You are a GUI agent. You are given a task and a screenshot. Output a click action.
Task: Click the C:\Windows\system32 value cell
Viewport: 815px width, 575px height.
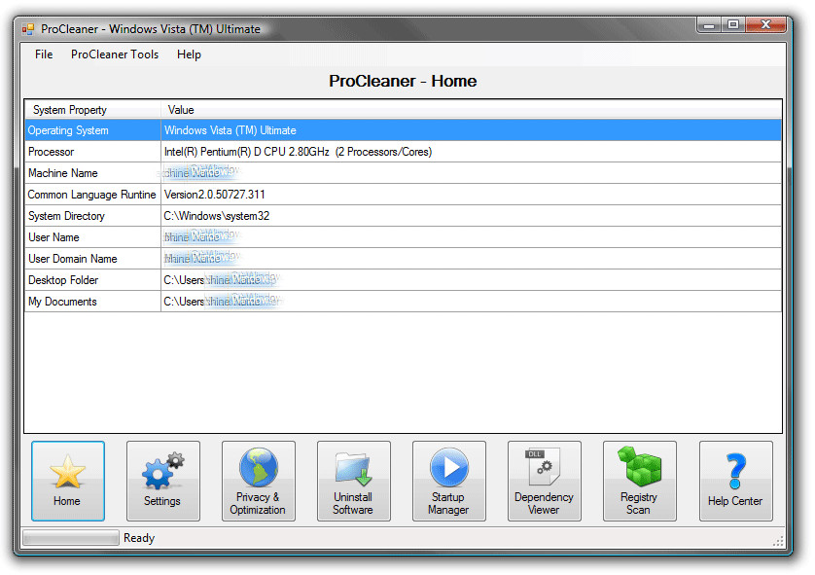471,216
